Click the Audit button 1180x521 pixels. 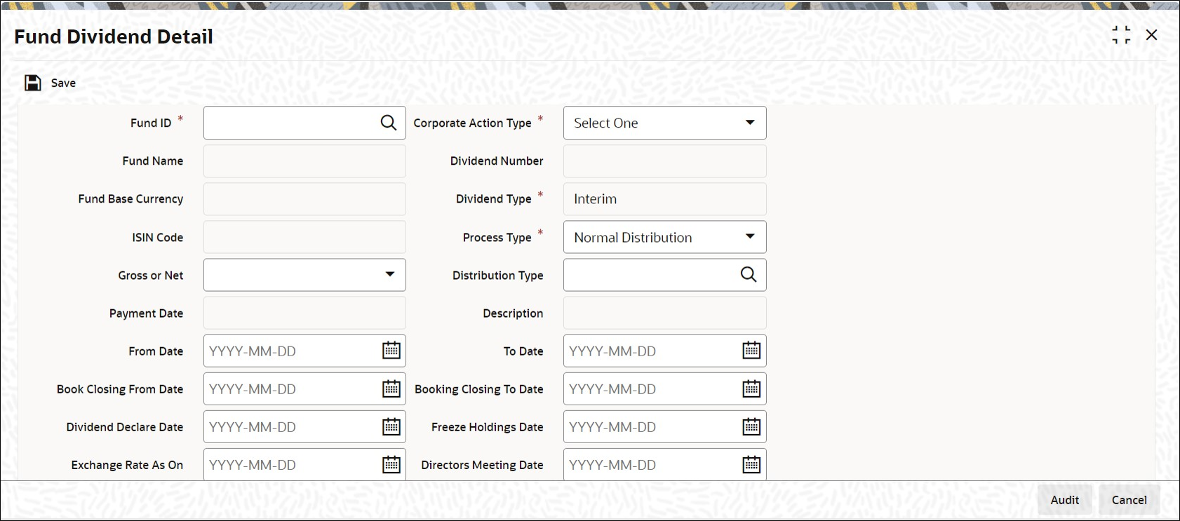click(1065, 500)
